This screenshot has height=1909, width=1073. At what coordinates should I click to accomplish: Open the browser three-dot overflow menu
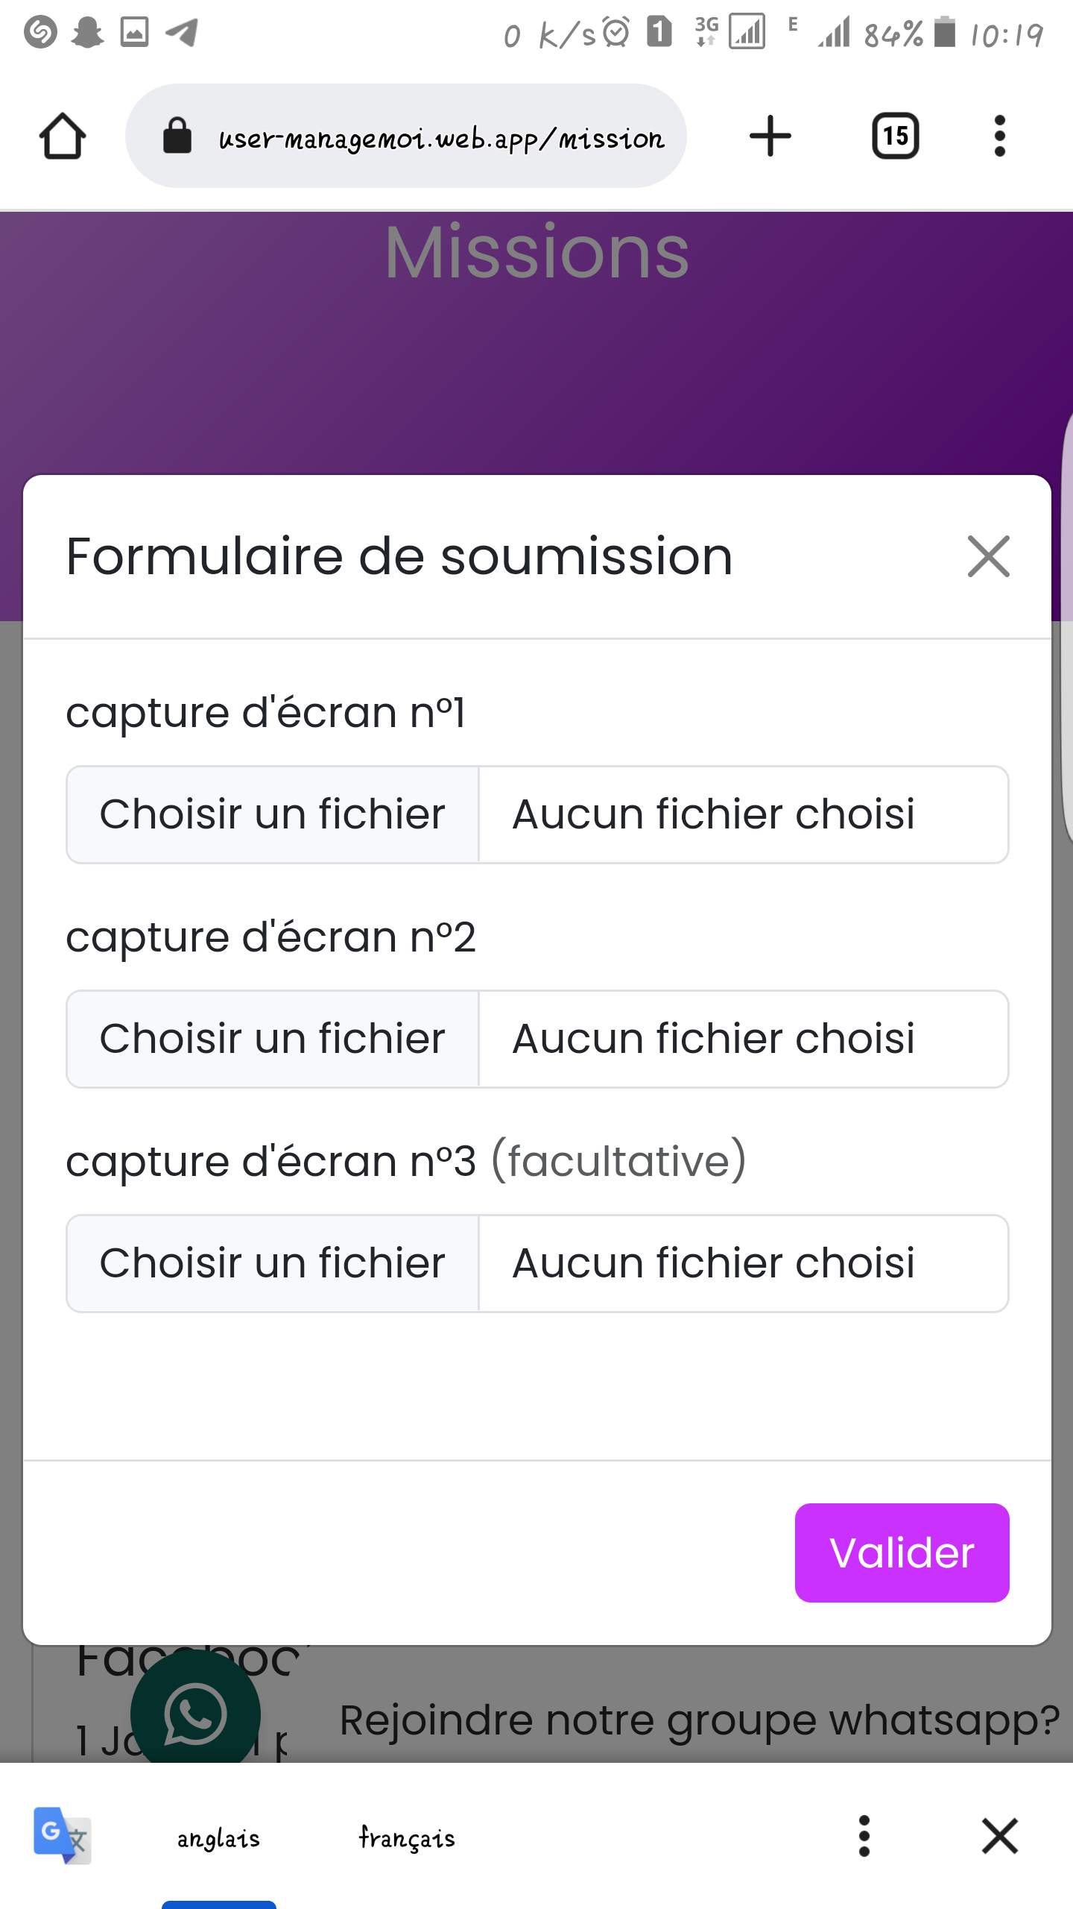(999, 136)
